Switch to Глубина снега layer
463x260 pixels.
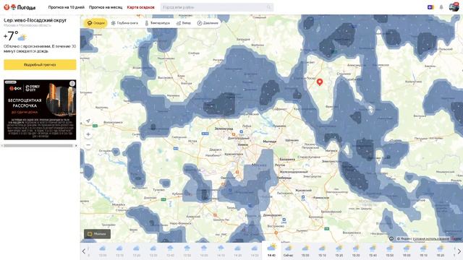tap(124, 22)
